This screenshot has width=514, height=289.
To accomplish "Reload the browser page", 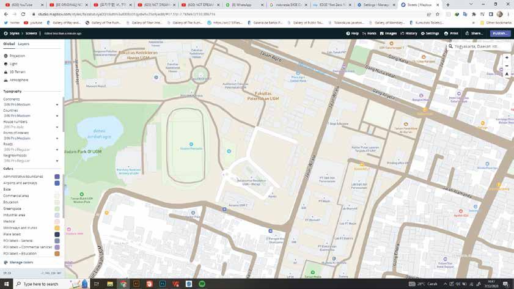I will [23, 15].
